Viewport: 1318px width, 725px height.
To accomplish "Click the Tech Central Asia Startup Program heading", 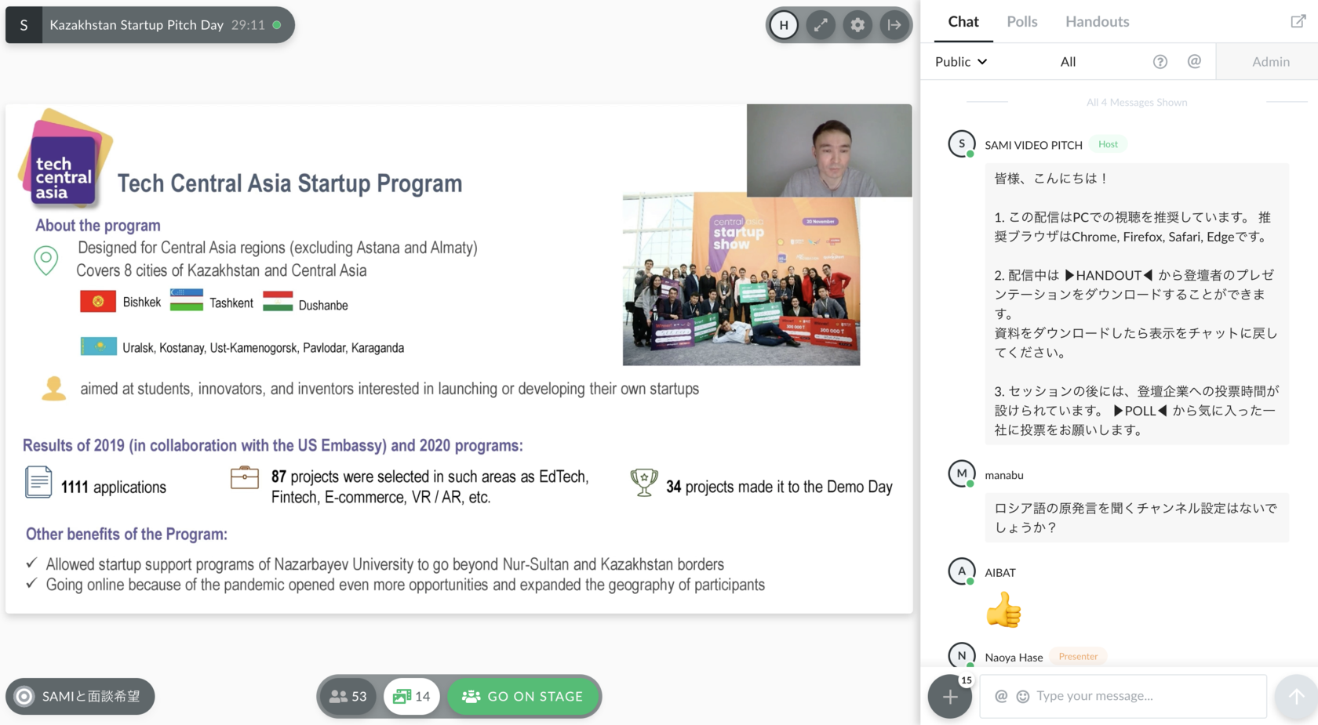I will click(x=289, y=183).
